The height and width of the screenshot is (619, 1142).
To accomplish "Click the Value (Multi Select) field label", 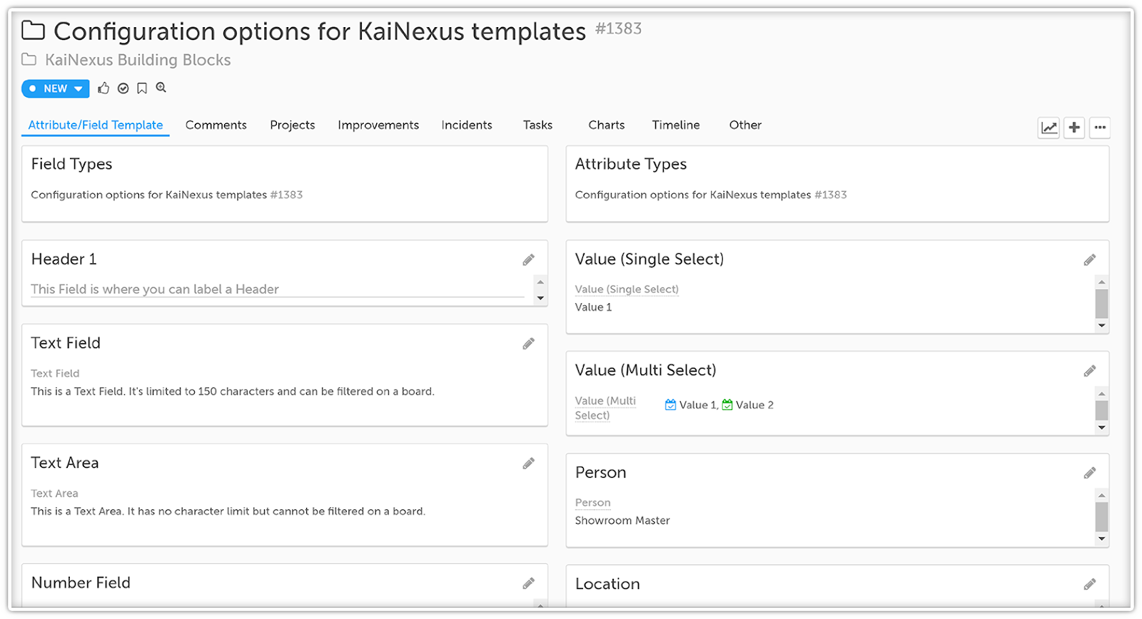I will coord(605,408).
